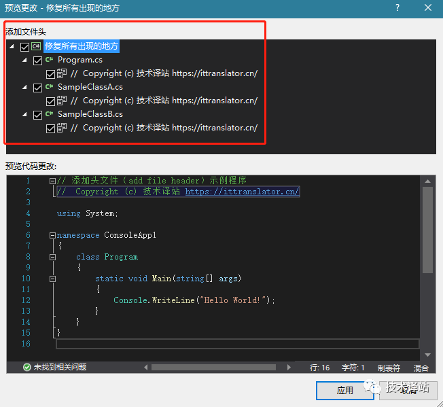The image size is (443, 407).
Task: Collapse the SampleClassA.cs tree node
Action: pyautogui.click(x=25, y=87)
